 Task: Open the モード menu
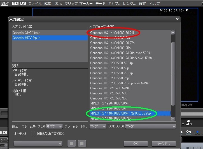point(100,3)
